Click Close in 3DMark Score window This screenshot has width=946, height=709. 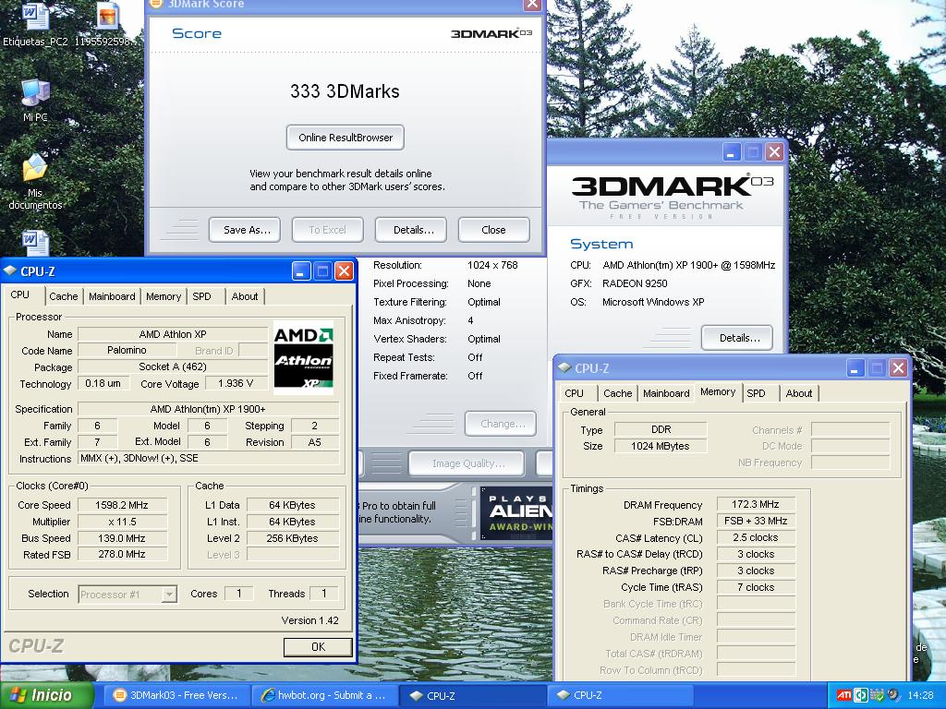coord(493,230)
